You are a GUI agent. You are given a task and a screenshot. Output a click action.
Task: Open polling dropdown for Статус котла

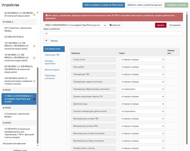click(142, 59)
